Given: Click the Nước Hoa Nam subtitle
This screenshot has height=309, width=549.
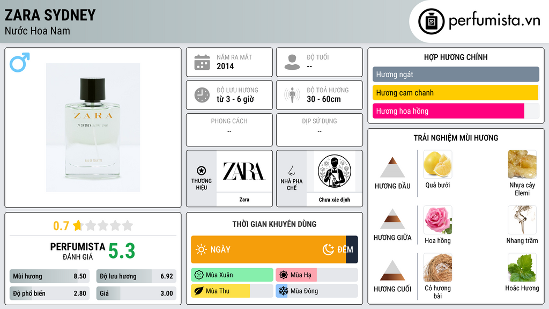Looking at the screenshot, I should tap(37, 31).
